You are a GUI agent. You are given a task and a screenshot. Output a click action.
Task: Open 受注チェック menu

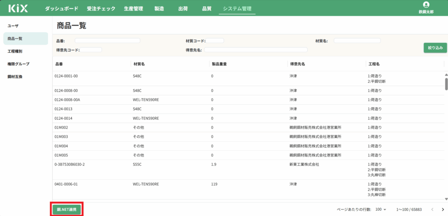click(101, 9)
